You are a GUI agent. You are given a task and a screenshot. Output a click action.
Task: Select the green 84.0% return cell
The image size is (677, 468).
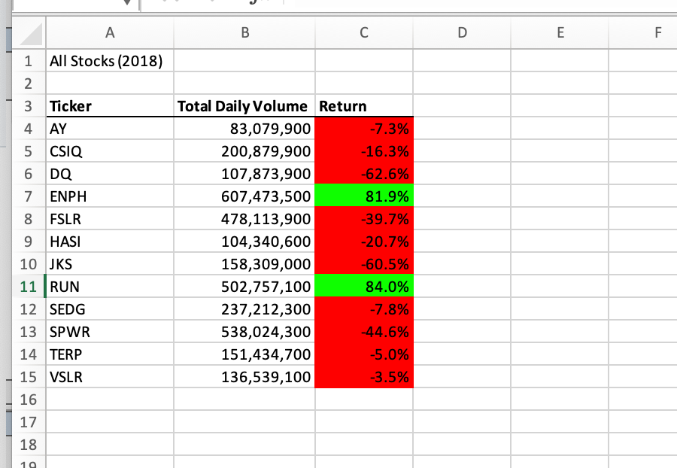[x=364, y=286]
